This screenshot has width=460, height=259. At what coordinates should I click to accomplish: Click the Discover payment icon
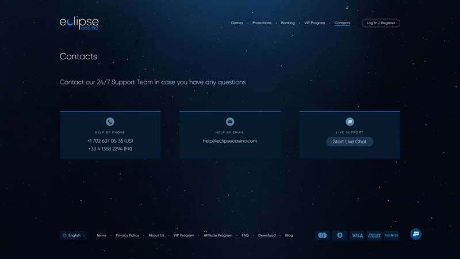click(x=392, y=235)
